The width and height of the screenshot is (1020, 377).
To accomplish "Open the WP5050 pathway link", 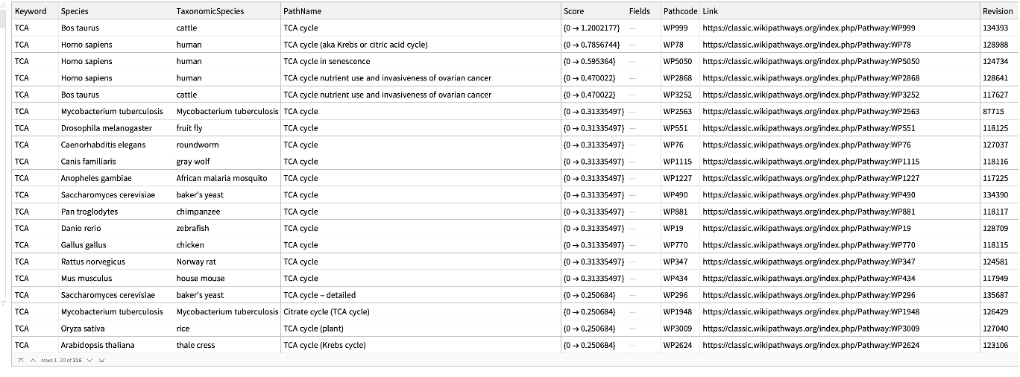I will tap(810, 61).
